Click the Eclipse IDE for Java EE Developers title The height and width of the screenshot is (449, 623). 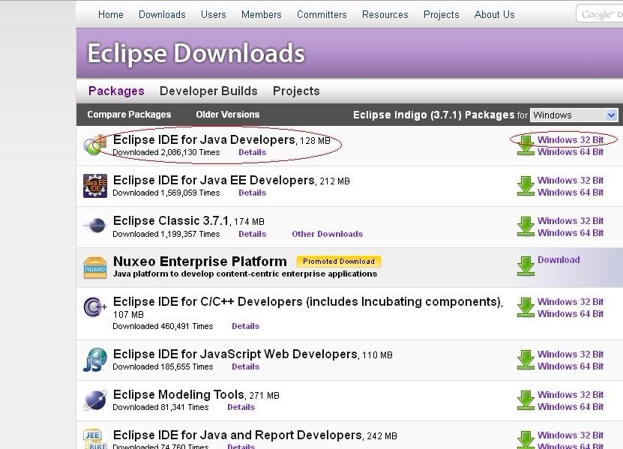click(x=214, y=181)
